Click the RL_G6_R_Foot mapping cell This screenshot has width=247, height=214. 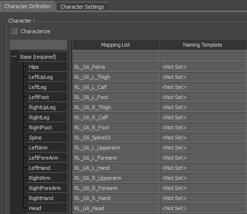pos(116,127)
